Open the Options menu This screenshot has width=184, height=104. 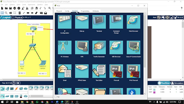pyautogui.click(x=12, y=5)
